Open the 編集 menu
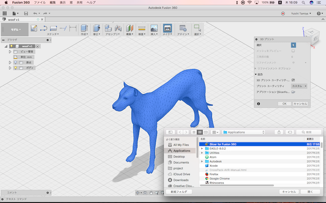This screenshot has width=326, height=203. [53, 2]
